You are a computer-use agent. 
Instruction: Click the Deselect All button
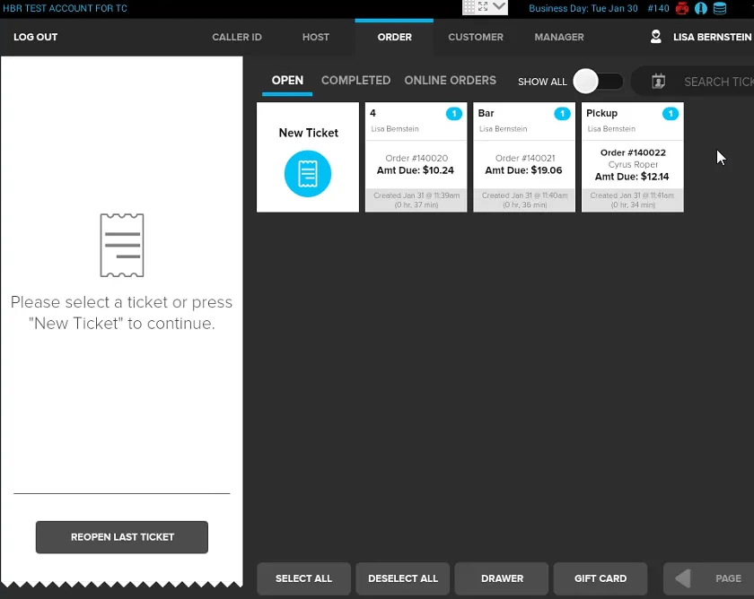403,578
